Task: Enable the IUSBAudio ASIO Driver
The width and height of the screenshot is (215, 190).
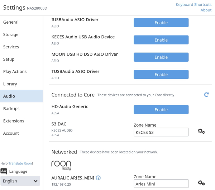Action: coord(161,23)
